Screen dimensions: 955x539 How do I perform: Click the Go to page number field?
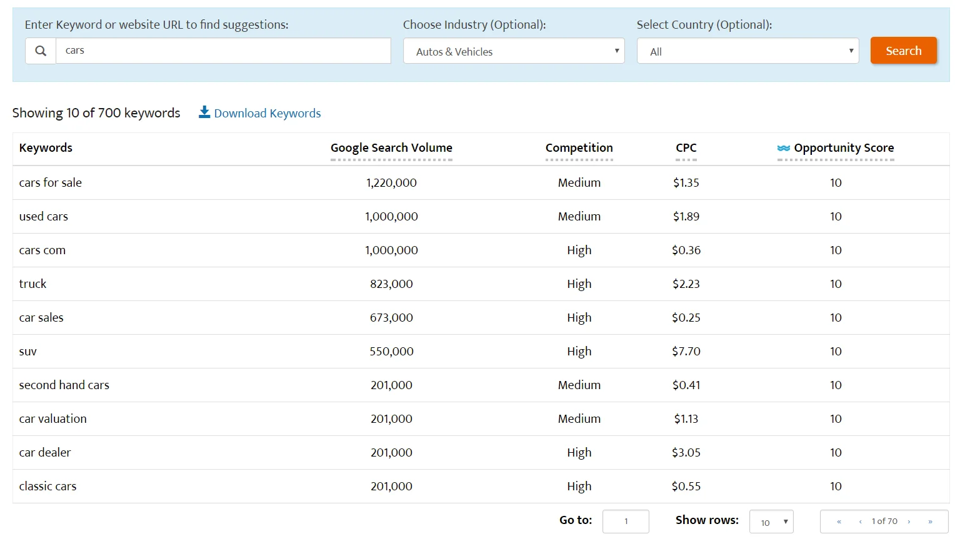point(626,521)
